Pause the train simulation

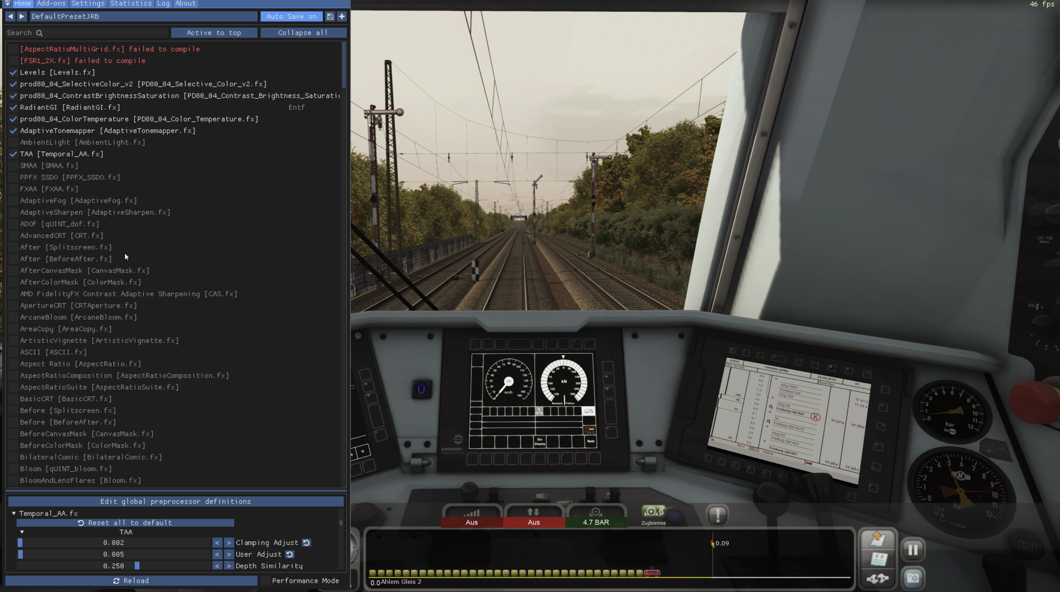(913, 549)
